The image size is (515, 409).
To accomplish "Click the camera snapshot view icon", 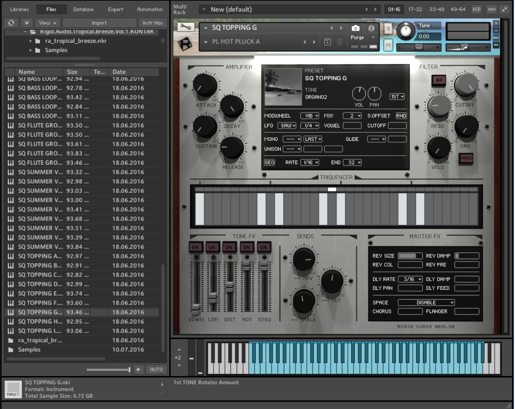I will [x=355, y=28].
